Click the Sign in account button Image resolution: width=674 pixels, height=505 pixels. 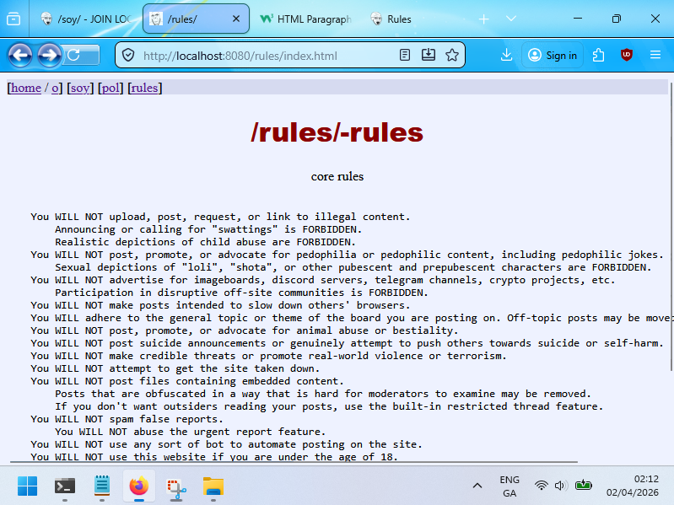click(x=553, y=56)
